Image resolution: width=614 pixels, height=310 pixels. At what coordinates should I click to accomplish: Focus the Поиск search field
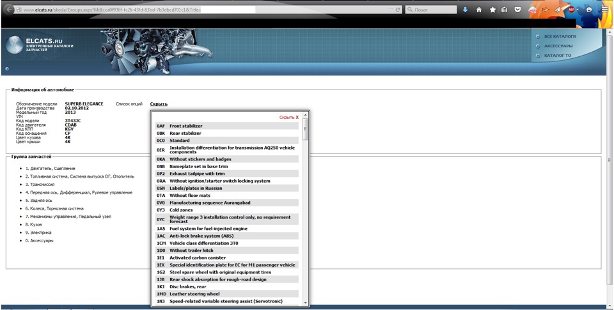(x=430, y=10)
